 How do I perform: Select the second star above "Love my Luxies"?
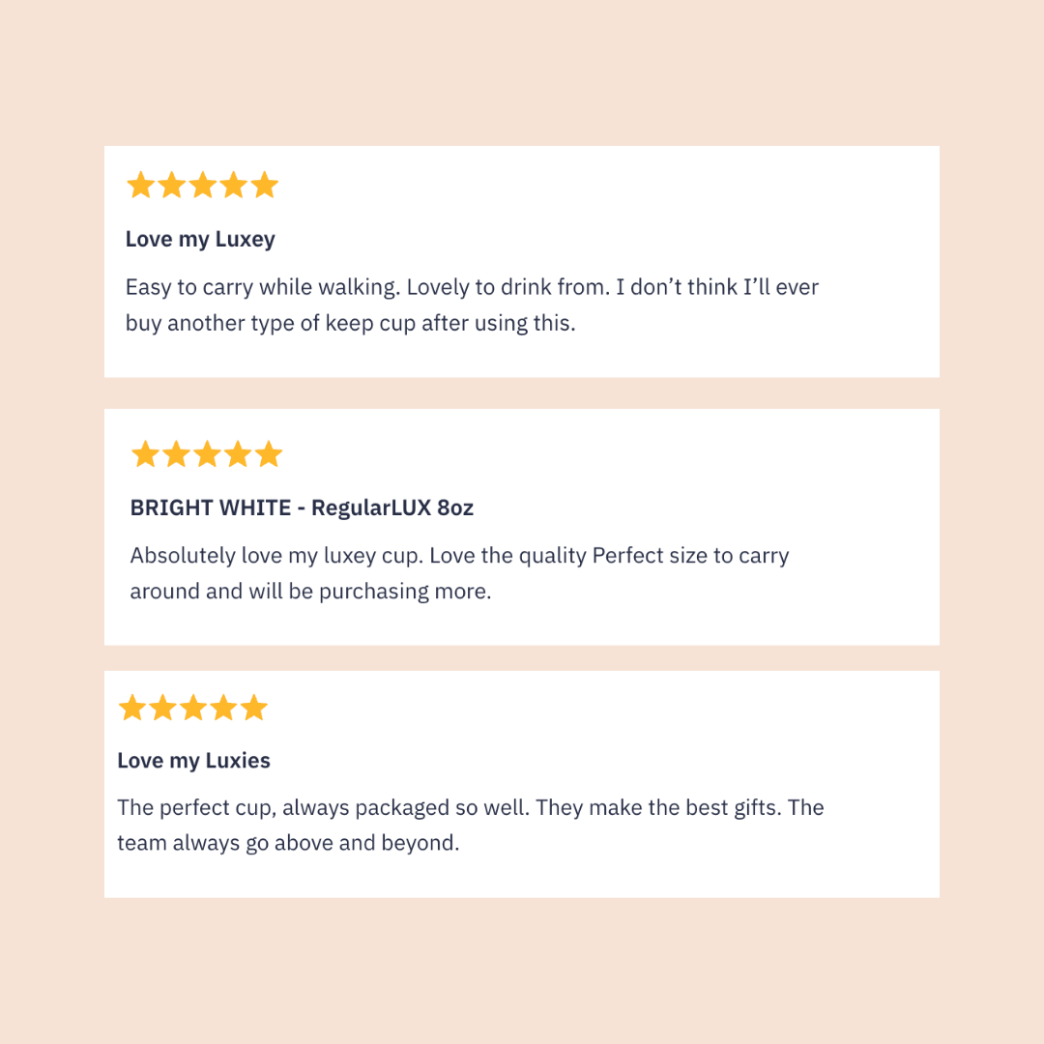click(x=162, y=709)
